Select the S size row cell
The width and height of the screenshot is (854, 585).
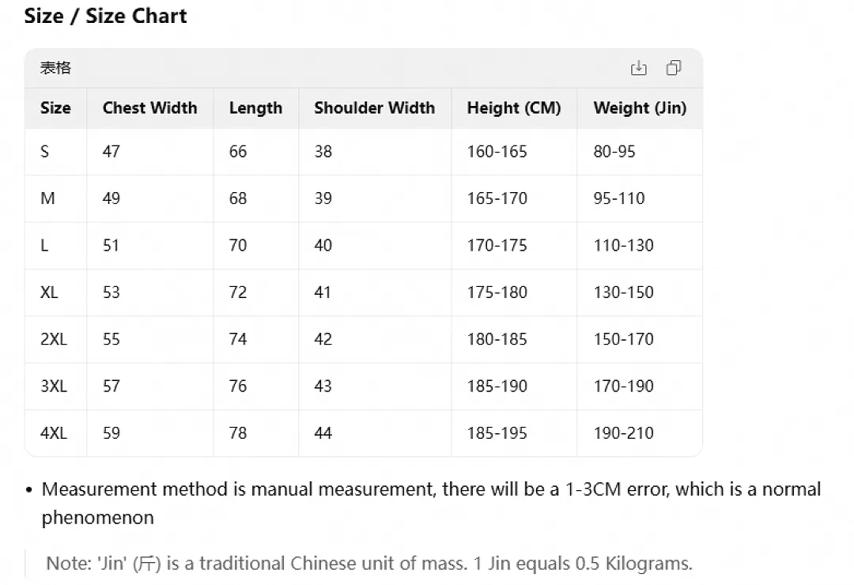pos(55,152)
